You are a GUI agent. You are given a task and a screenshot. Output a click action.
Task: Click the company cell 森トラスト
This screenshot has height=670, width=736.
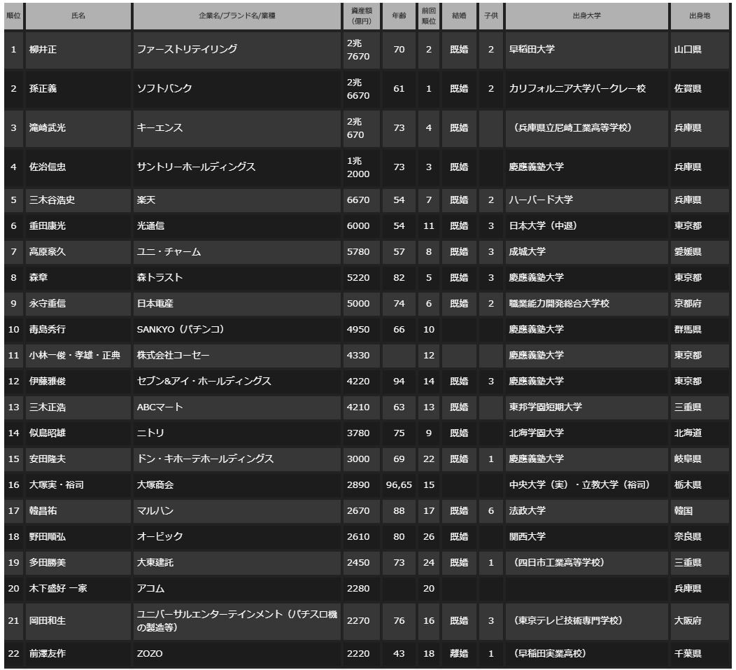point(237,277)
